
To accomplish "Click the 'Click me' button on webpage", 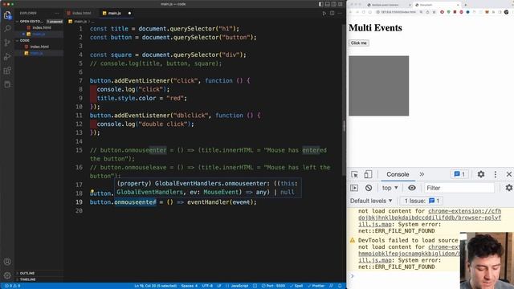I will [359, 43].
